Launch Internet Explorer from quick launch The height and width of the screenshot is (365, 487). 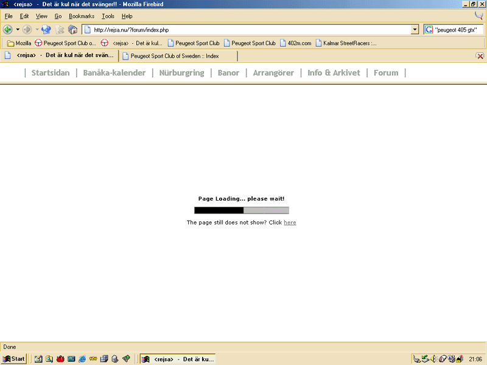coord(82,359)
